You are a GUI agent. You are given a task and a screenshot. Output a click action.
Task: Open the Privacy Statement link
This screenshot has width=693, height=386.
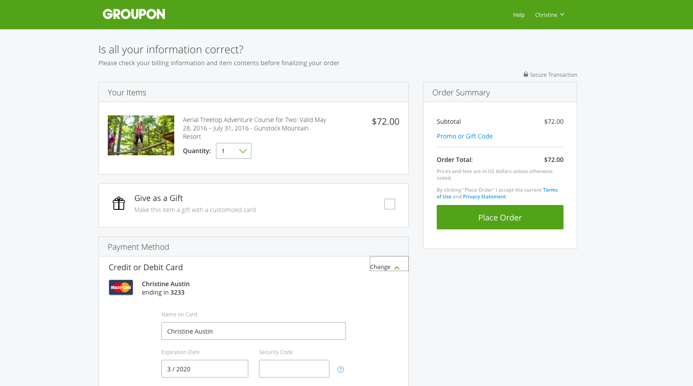484,197
